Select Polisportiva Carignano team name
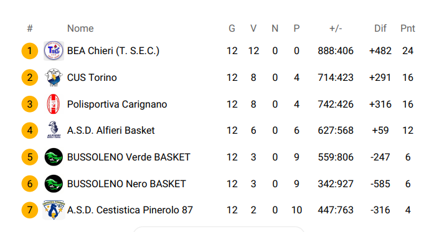The width and height of the screenshot is (434, 232). (x=117, y=104)
